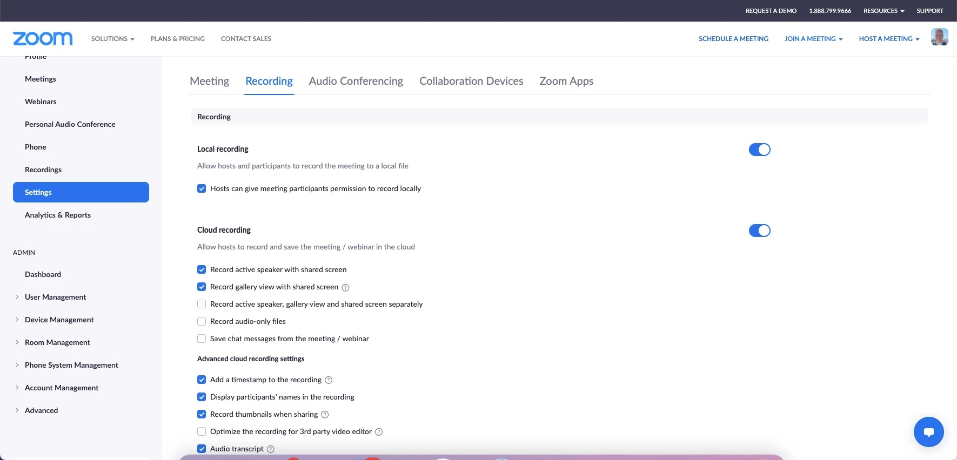
Task: Toggle Local recording switch
Action: pyautogui.click(x=759, y=150)
